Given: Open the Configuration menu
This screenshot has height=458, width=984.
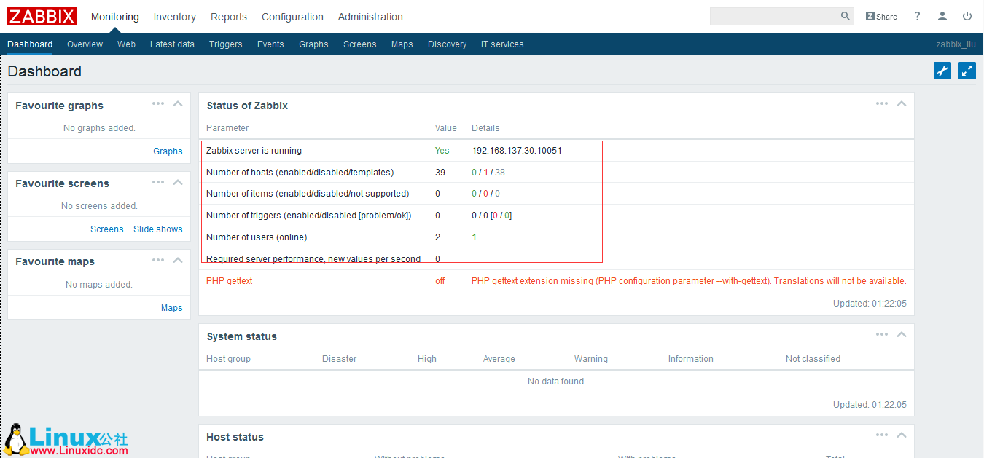Looking at the screenshot, I should (x=292, y=16).
